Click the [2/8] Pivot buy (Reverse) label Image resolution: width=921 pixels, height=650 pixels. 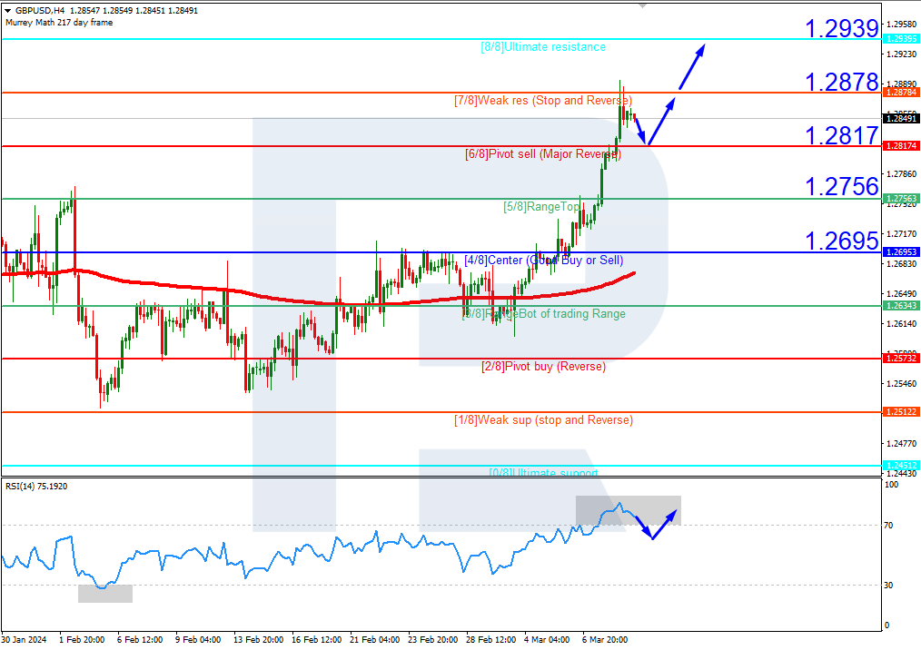coord(545,367)
